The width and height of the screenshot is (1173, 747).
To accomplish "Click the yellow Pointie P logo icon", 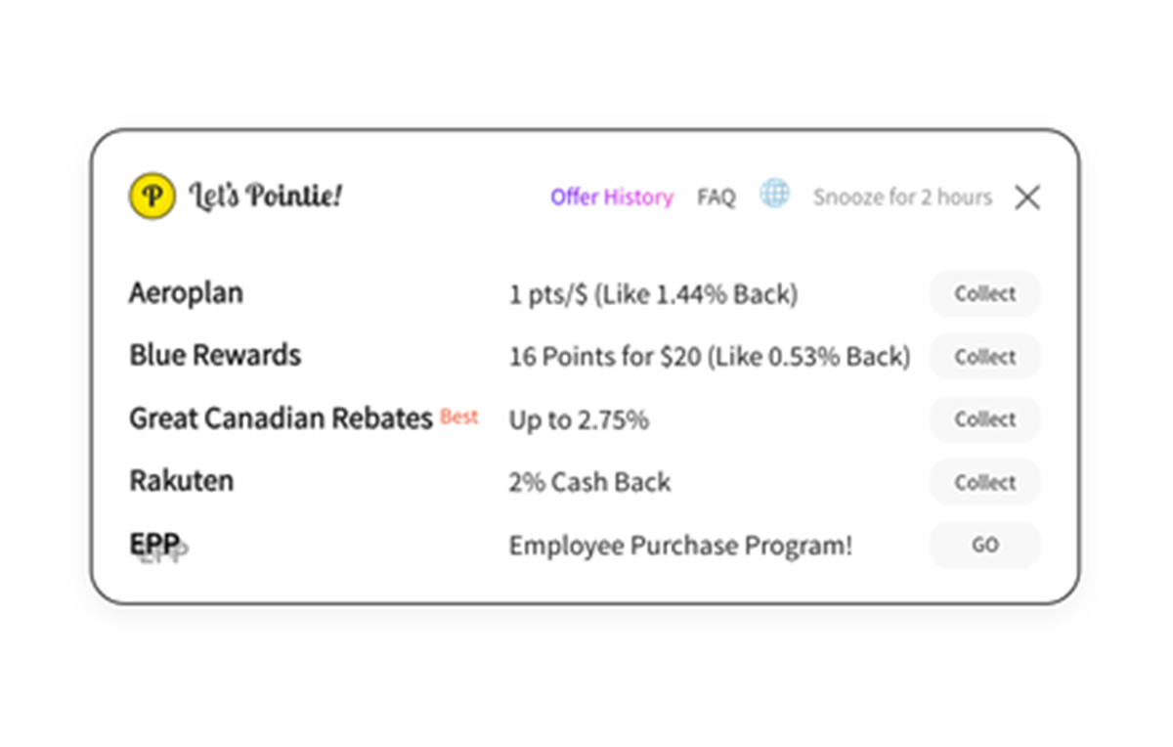I will pyautogui.click(x=152, y=196).
